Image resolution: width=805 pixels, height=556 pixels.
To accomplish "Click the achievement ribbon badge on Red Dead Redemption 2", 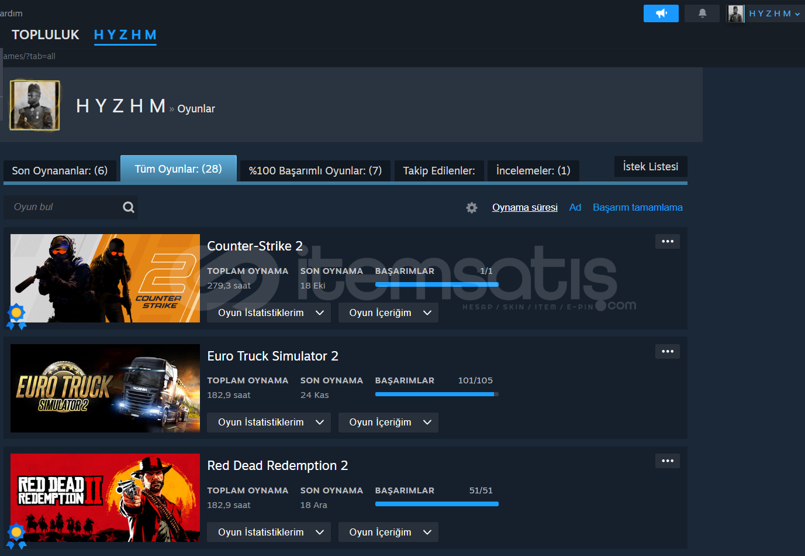I will pyautogui.click(x=16, y=536).
